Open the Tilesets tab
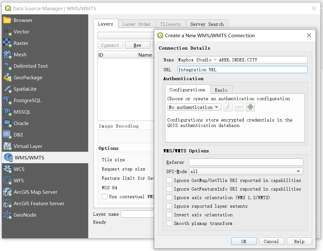The image size is (323, 251). click(170, 24)
